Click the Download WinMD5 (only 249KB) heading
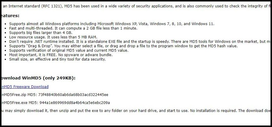 click(38, 78)
